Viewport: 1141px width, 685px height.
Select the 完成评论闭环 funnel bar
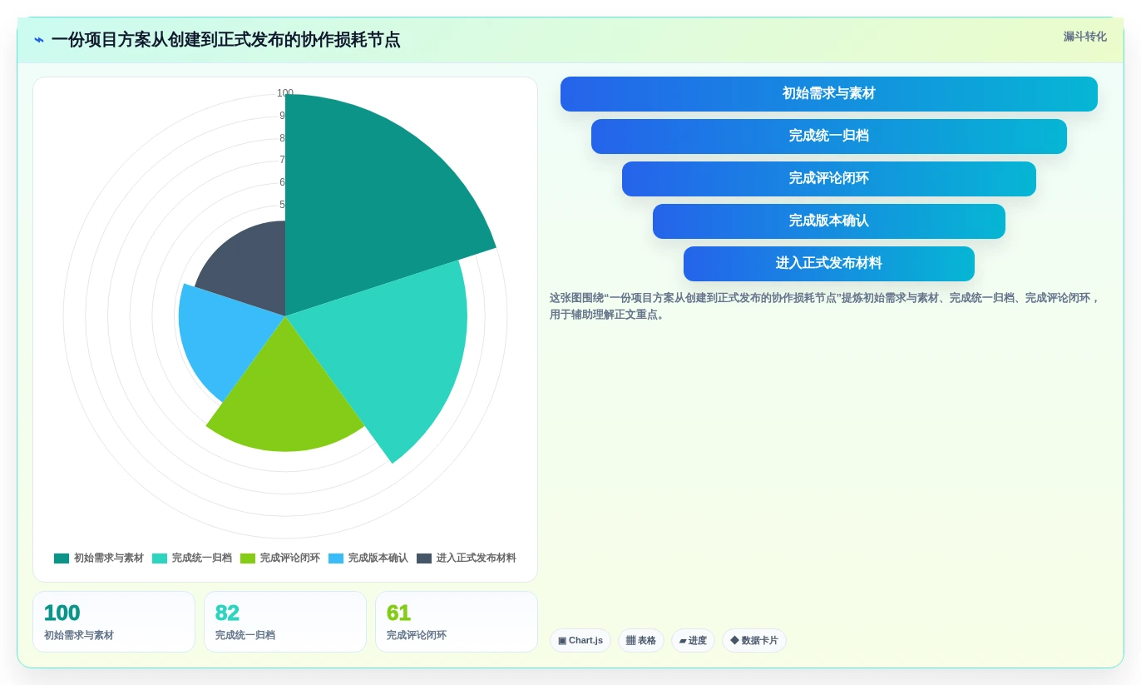pos(828,179)
